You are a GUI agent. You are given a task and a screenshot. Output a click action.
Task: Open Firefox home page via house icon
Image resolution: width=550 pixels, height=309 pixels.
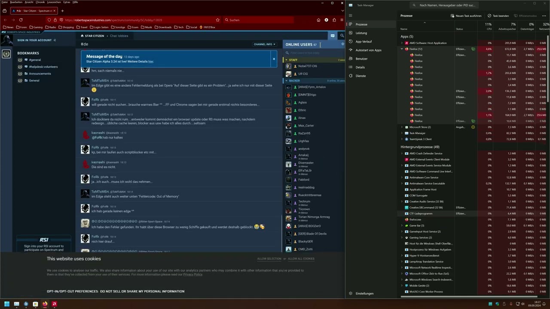coord(318,20)
